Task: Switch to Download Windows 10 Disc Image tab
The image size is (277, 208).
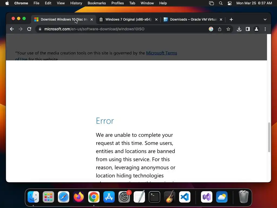Action: [x=64, y=19]
